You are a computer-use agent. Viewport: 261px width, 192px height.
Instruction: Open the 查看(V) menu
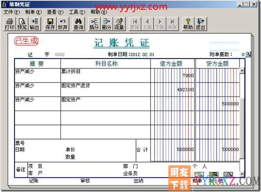[55, 12]
